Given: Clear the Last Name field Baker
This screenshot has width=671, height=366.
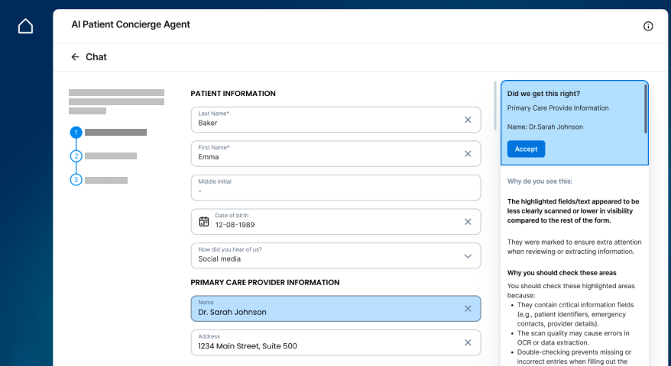Looking at the screenshot, I should (x=468, y=120).
